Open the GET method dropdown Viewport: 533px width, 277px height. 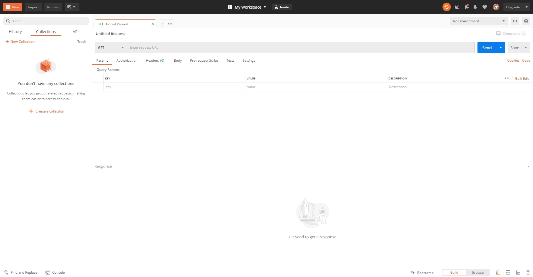[111, 48]
